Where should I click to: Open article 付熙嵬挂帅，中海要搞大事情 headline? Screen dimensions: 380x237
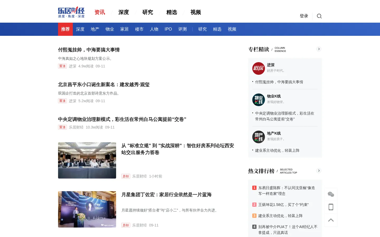tap(89, 50)
